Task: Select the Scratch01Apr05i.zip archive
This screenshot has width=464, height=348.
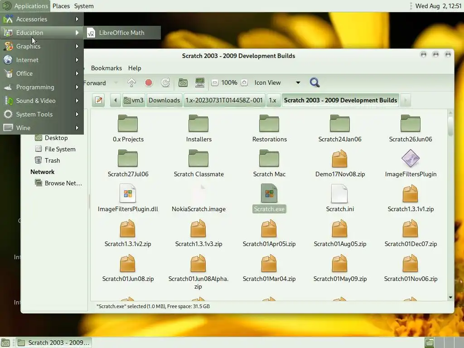Action: [269, 233]
